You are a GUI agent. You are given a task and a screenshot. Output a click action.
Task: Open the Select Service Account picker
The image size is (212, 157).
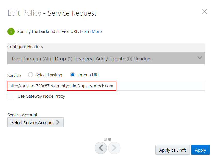(35, 122)
